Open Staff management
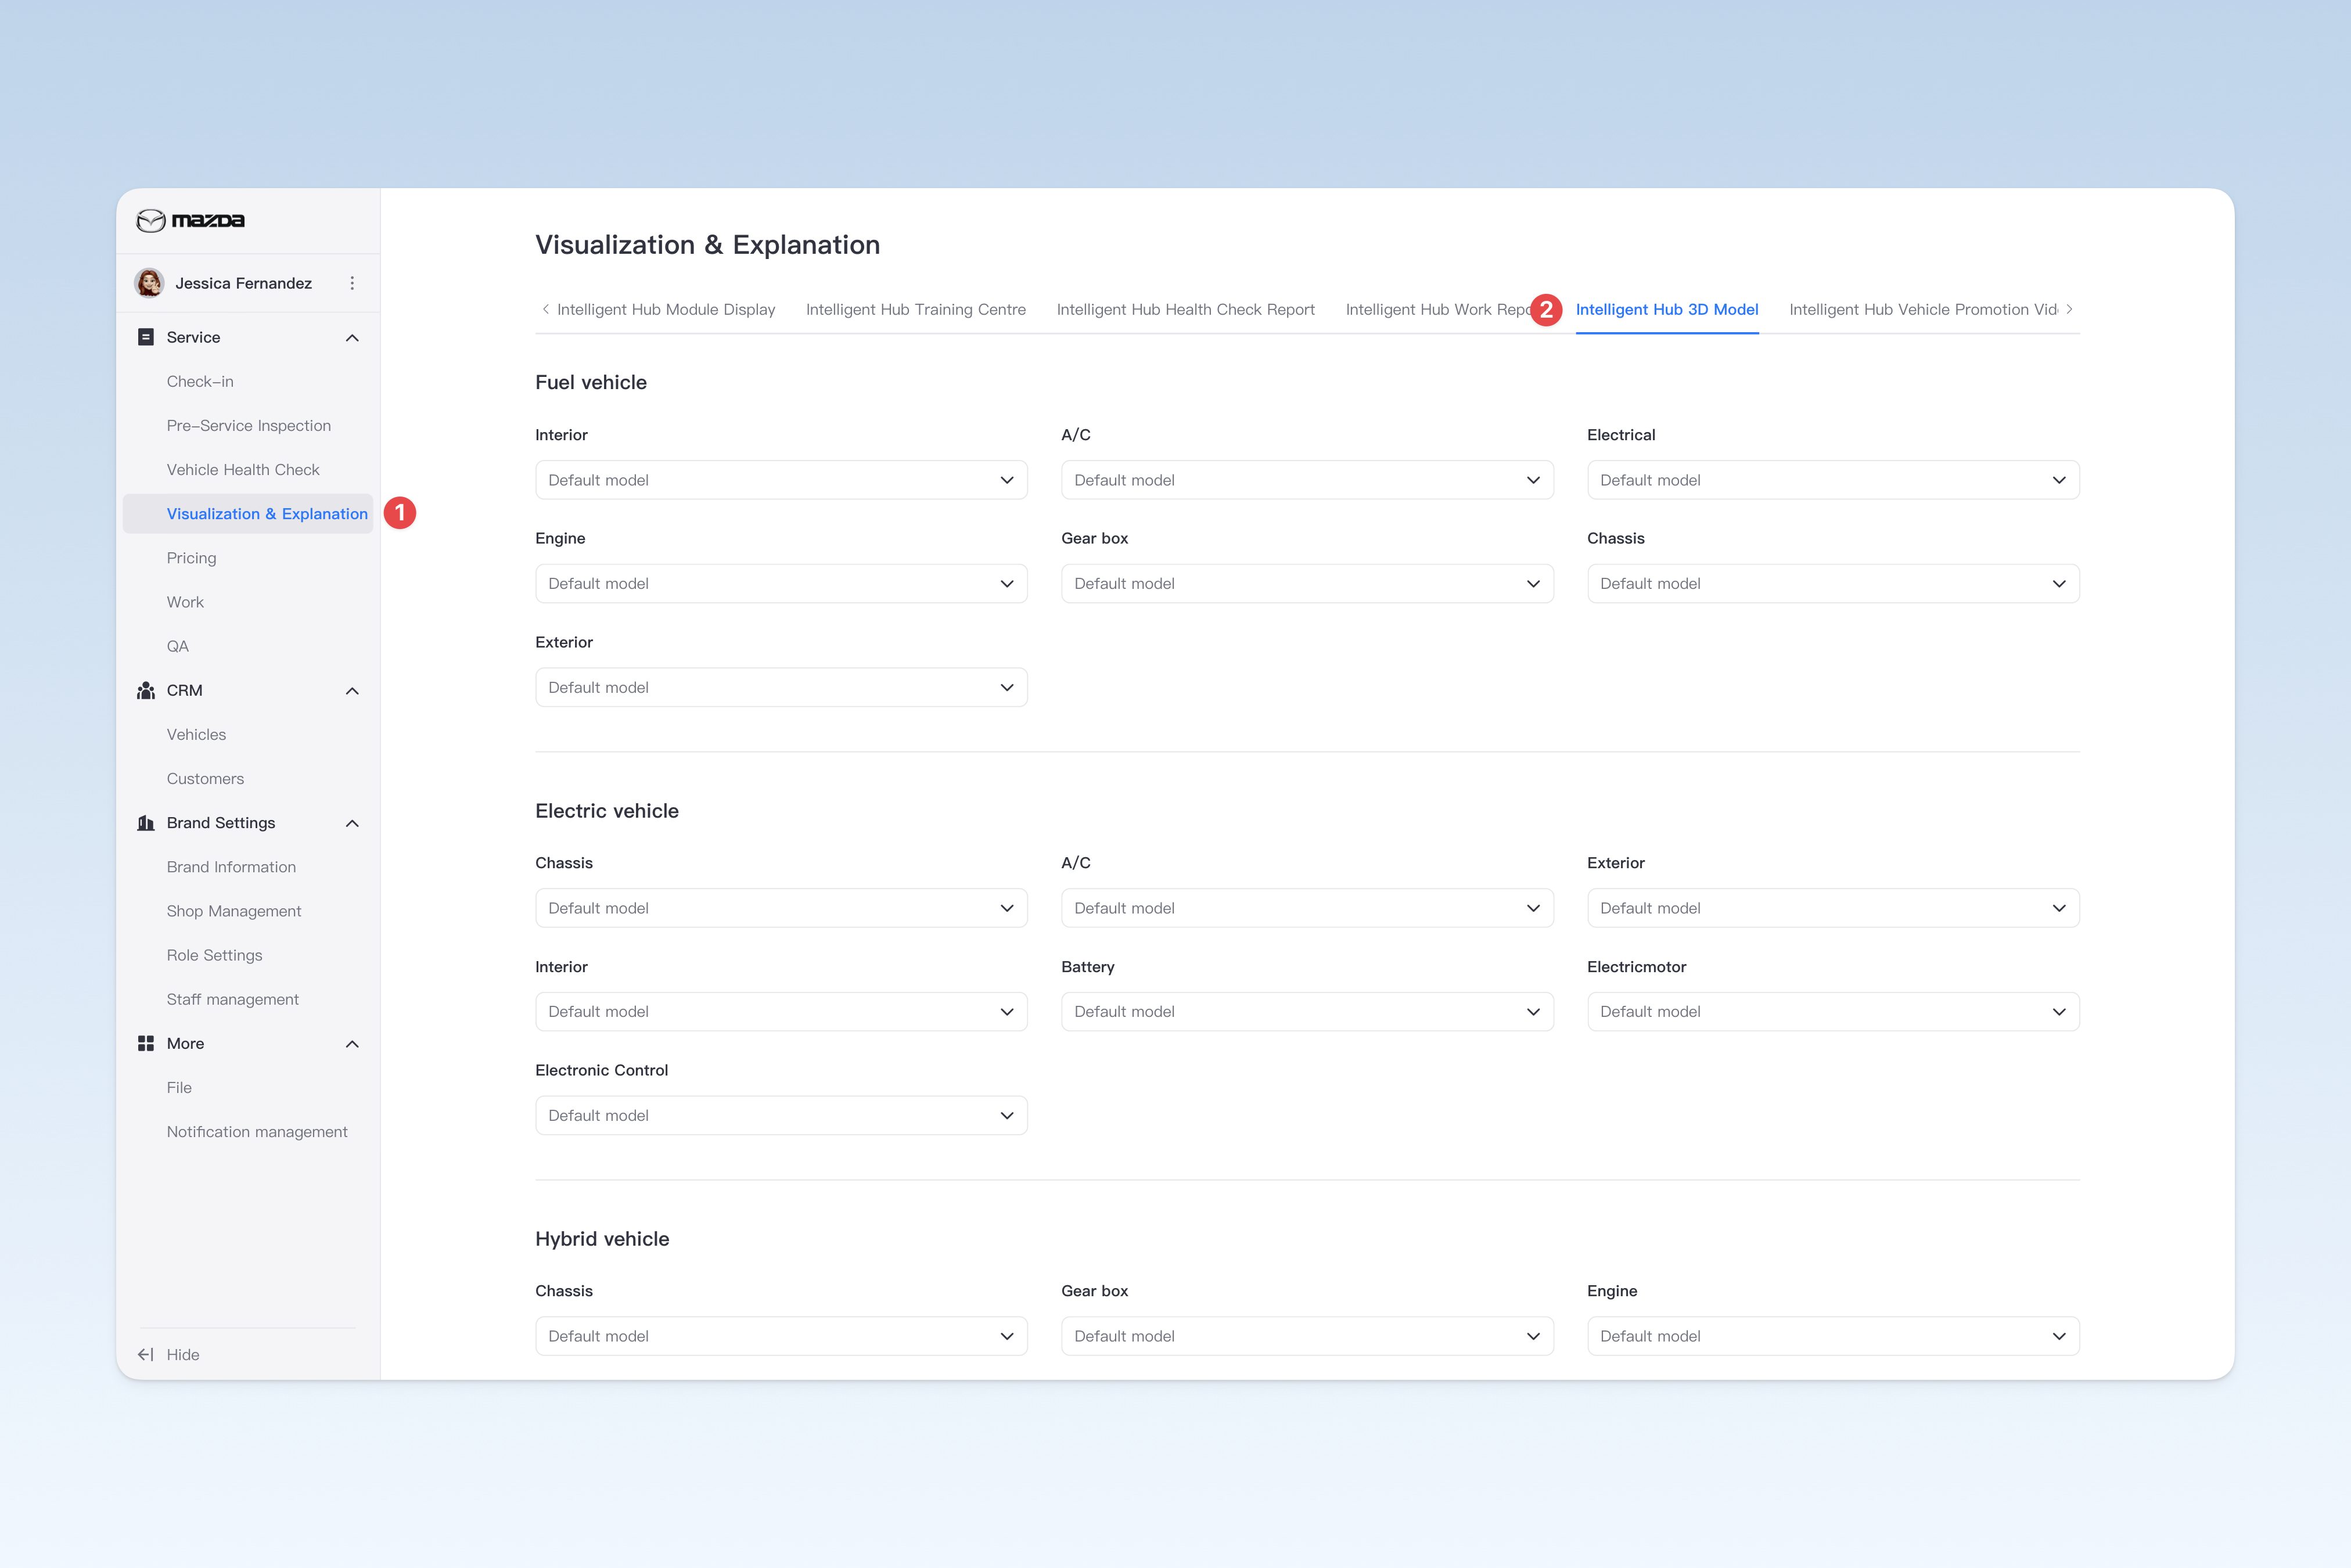This screenshot has height=1568, width=2351. click(233, 999)
